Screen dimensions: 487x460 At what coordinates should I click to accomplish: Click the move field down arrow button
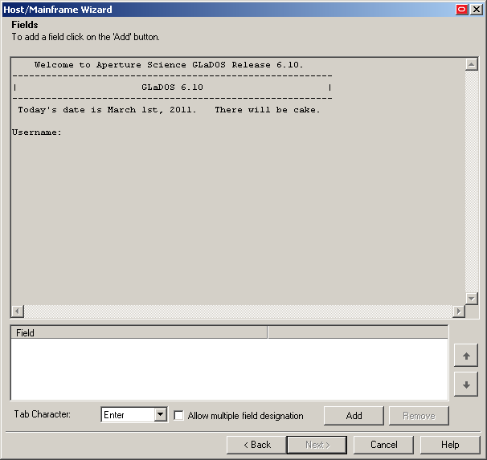(x=466, y=385)
